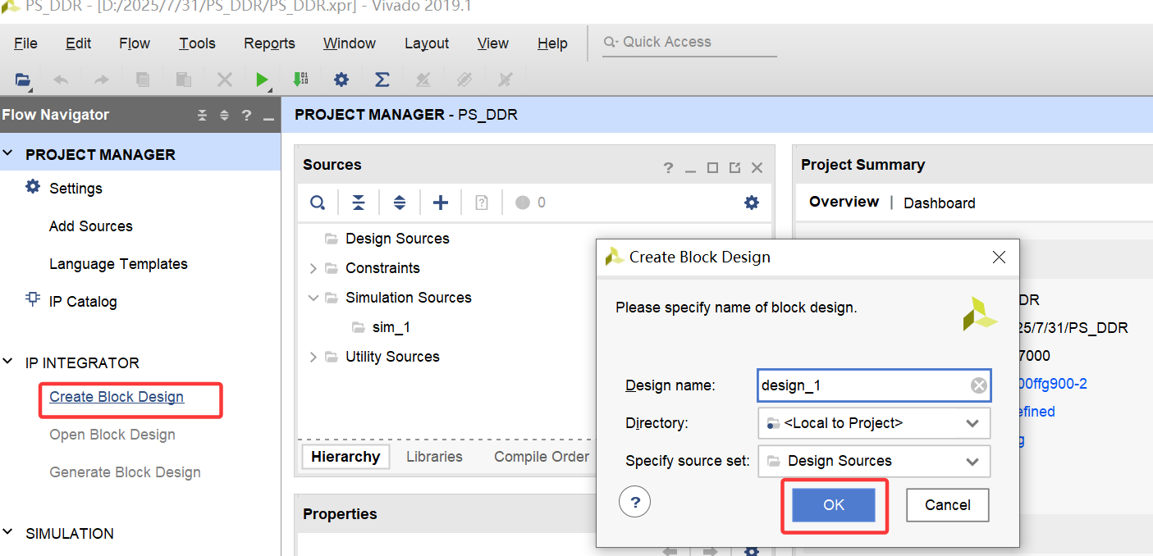Click the Delete X icon in toolbar
1153x556 pixels.
pyautogui.click(x=224, y=80)
